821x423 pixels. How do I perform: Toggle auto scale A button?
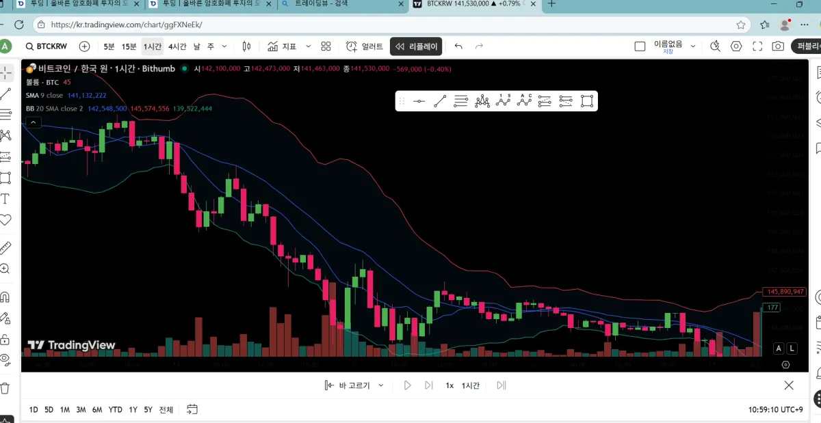[x=778, y=349]
